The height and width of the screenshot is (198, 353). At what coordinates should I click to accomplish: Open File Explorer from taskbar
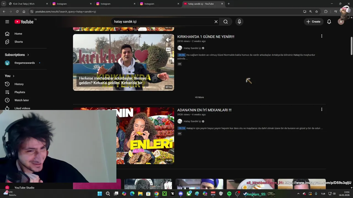click(140, 194)
